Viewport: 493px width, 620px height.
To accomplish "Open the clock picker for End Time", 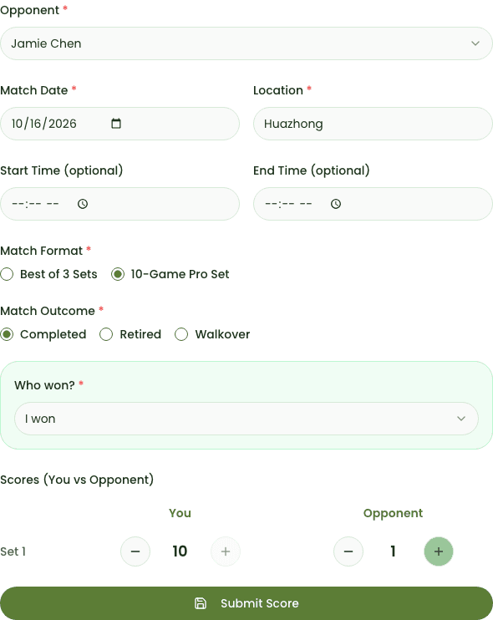I will (x=336, y=204).
